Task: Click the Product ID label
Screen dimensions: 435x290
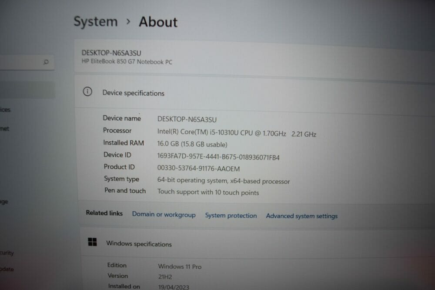Action: [119, 167]
